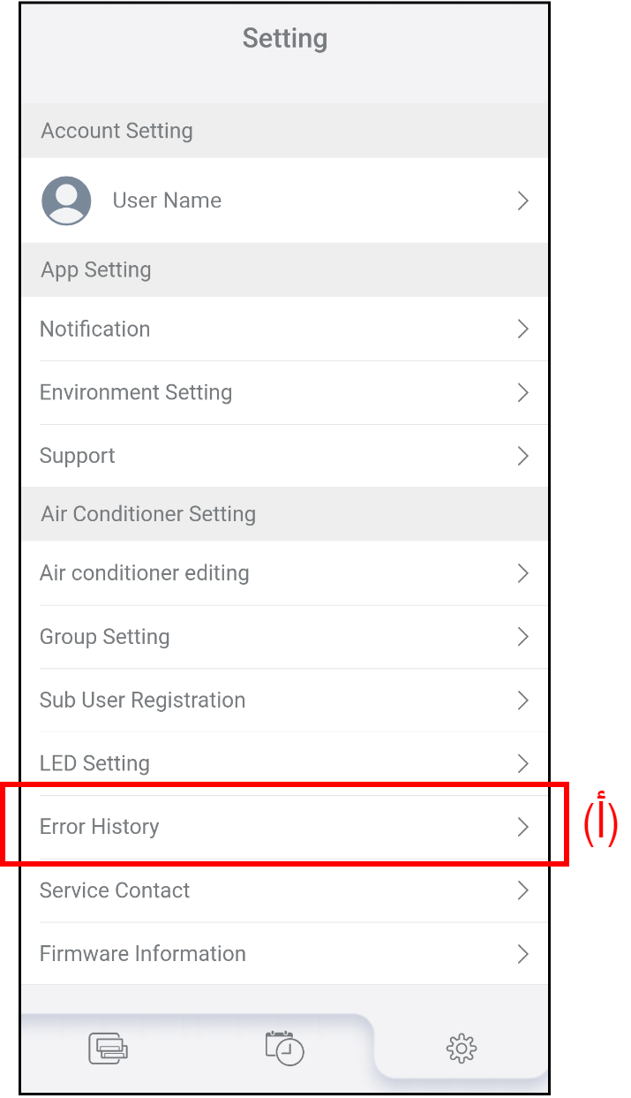Click the Firmware Information arrow
This screenshot has height=1098, width=631.
[522, 954]
